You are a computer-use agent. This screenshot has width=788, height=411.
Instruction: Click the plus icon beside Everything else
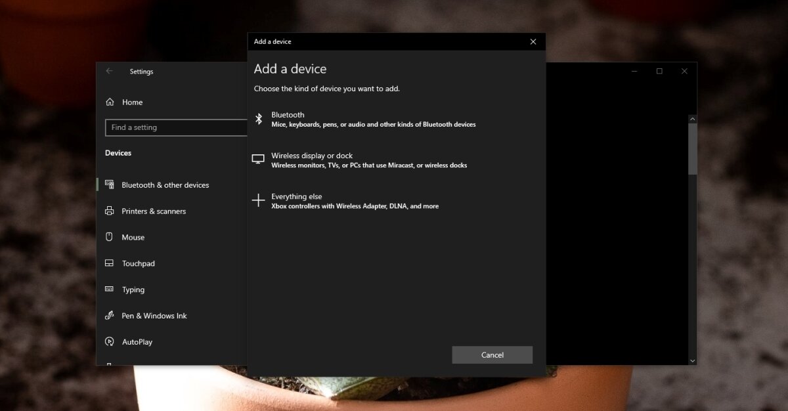(x=258, y=200)
